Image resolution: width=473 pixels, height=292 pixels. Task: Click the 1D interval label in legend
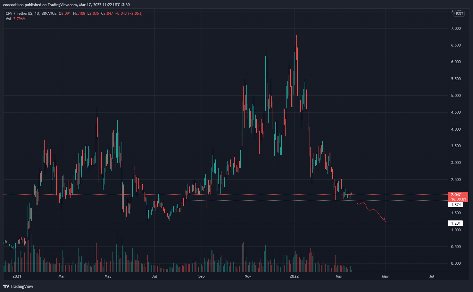tap(37, 13)
